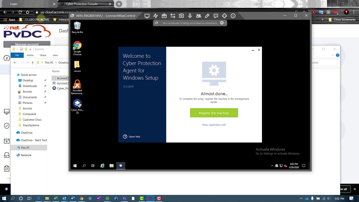
Task: Open the ConnectWise lightning Essentials menu
Action: pyautogui.click(x=156, y=16)
